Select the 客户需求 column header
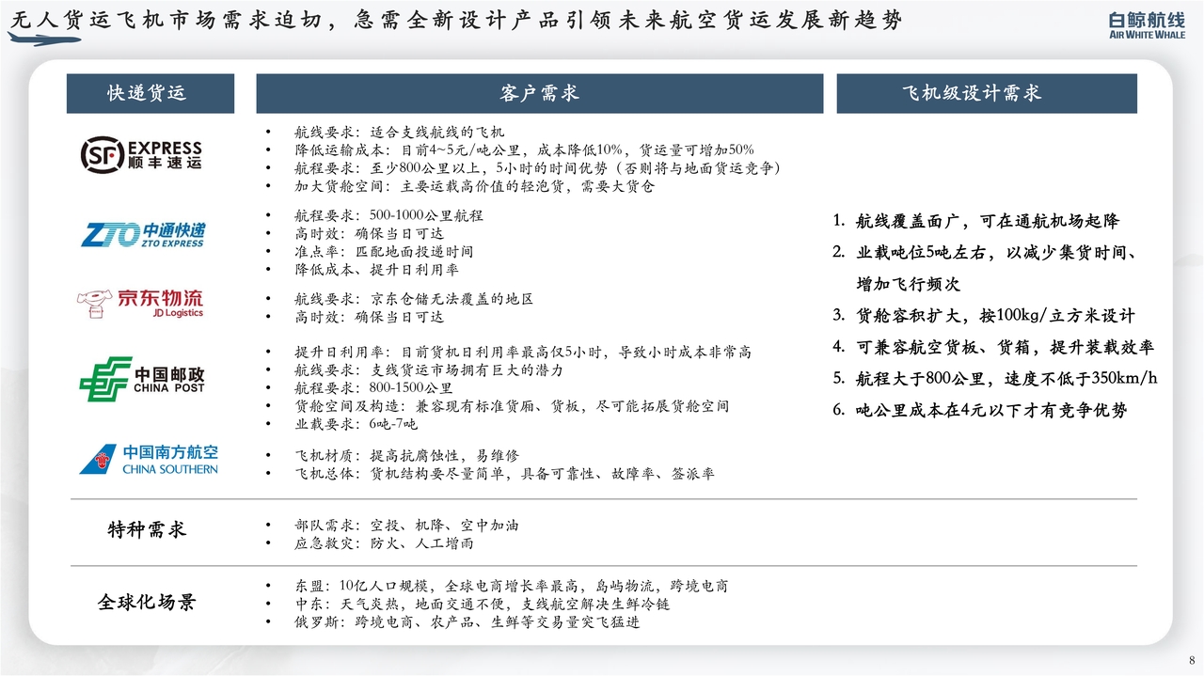 [x=539, y=93]
